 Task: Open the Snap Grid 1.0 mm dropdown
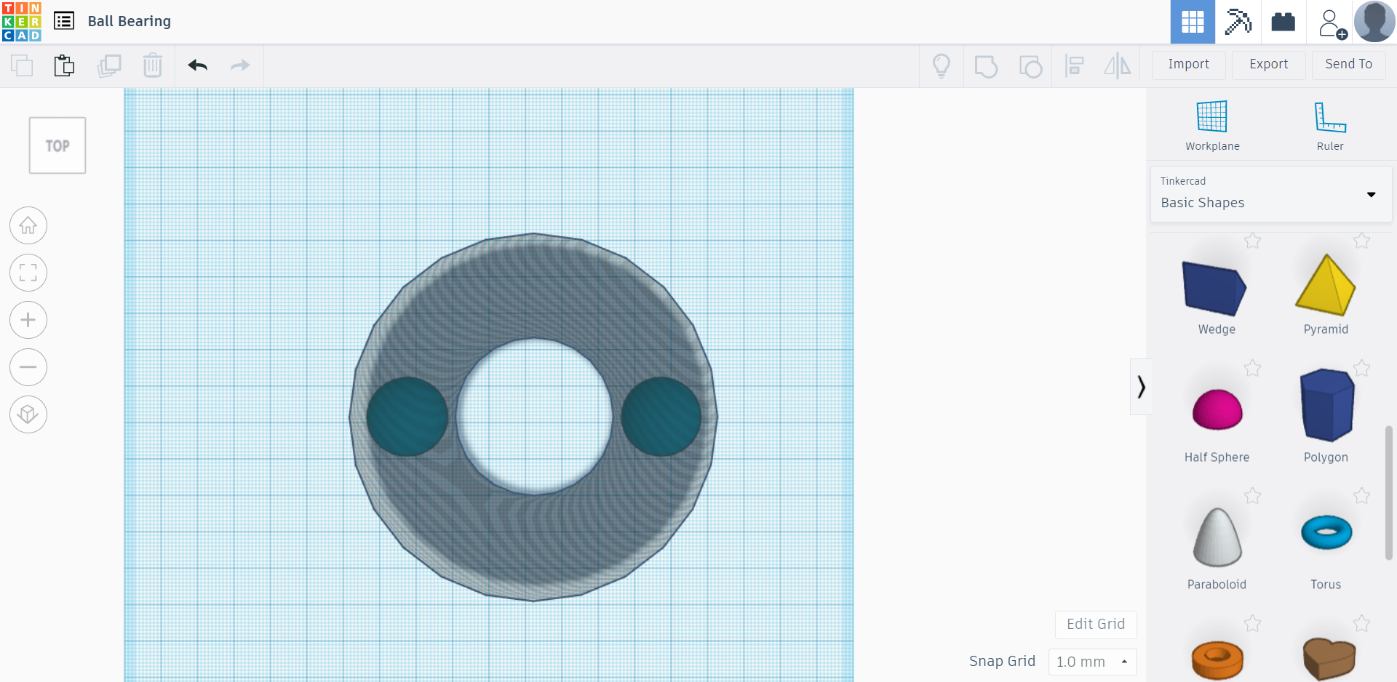[1092, 662]
